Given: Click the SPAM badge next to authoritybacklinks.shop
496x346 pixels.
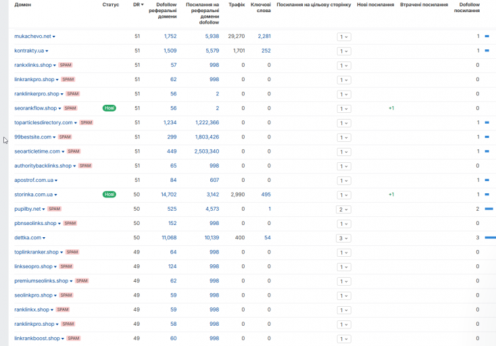Looking at the screenshot, I should tap(85, 166).
